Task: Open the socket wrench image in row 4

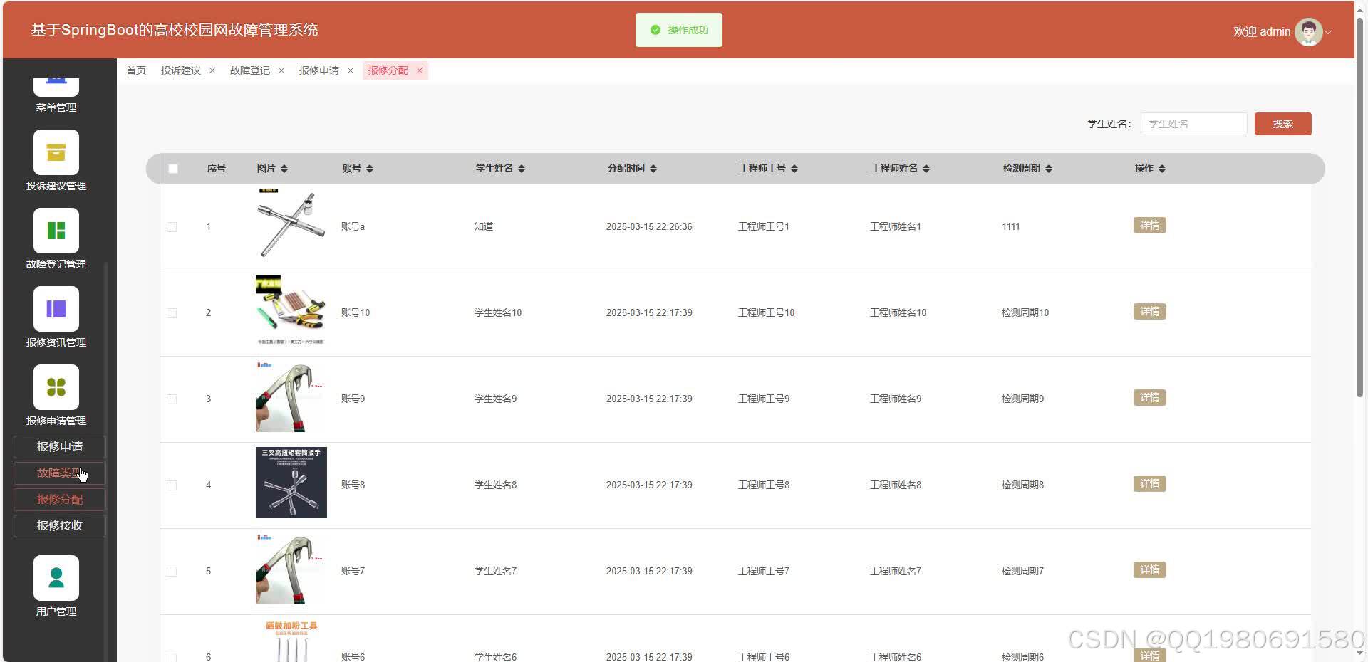Action: (x=291, y=483)
